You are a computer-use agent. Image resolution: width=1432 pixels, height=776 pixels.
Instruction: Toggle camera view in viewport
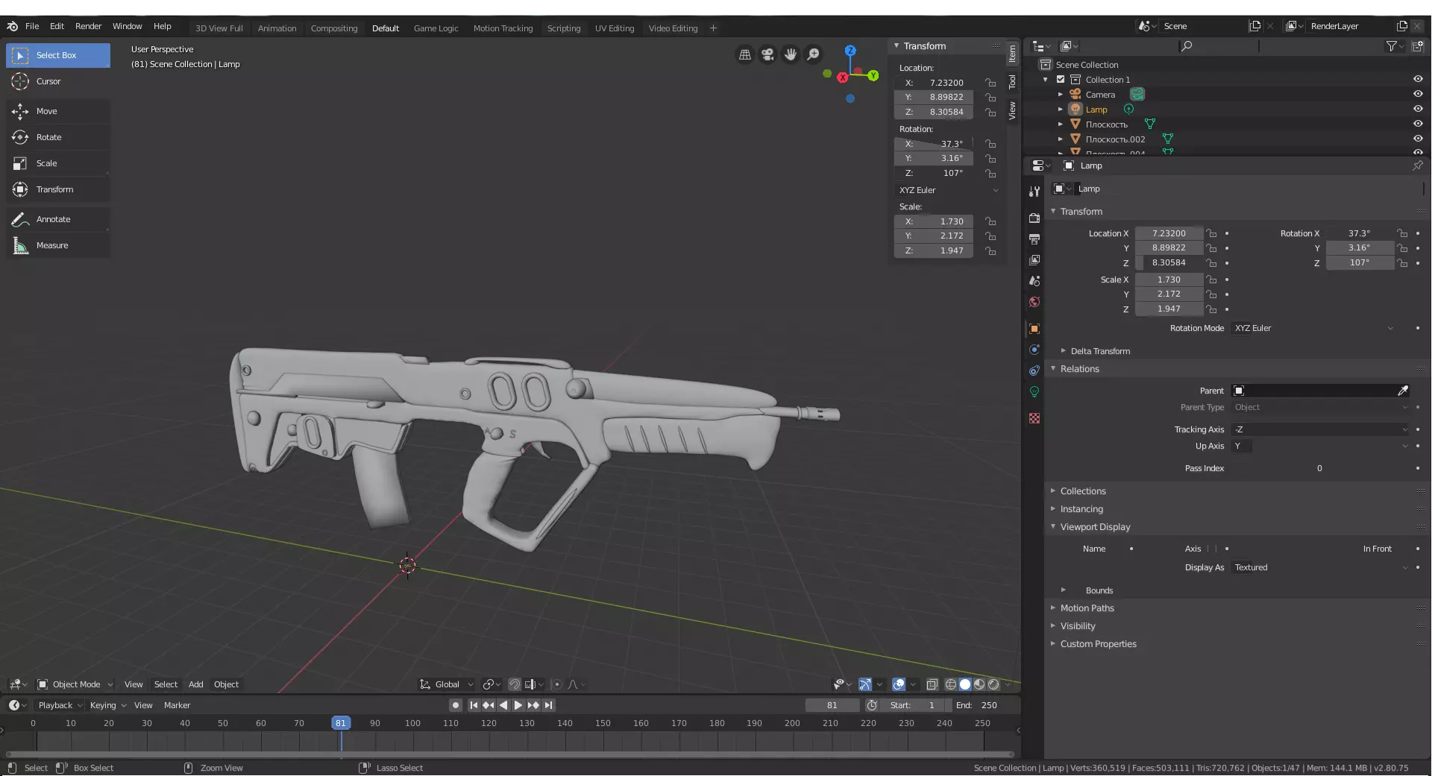click(767, 54)
